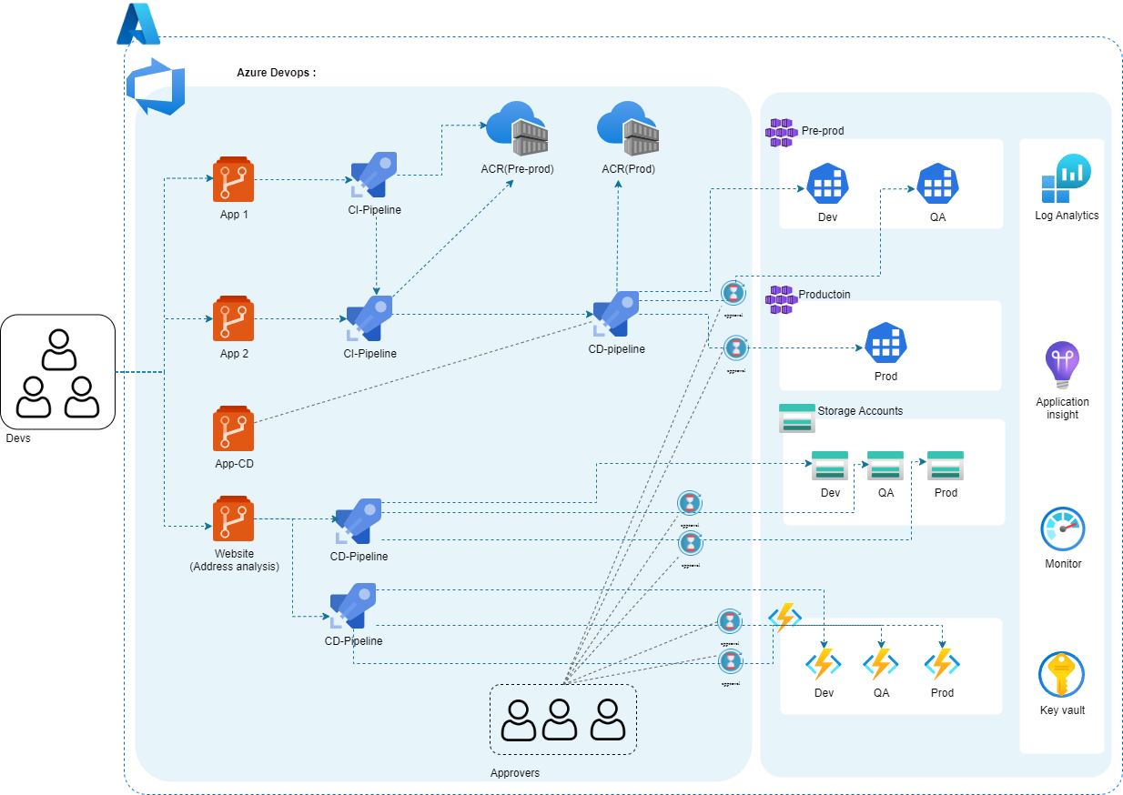Click the Azure logo atop the diagram
Image resolution: width=1123 pixels, height=795 pixels.
138,25
